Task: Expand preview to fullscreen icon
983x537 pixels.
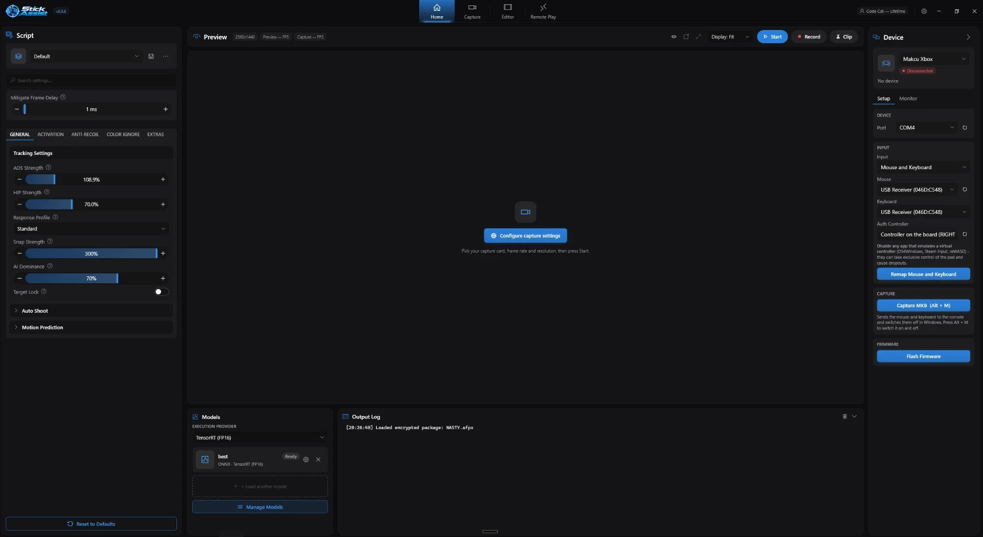Action: (x=698, y=37)
